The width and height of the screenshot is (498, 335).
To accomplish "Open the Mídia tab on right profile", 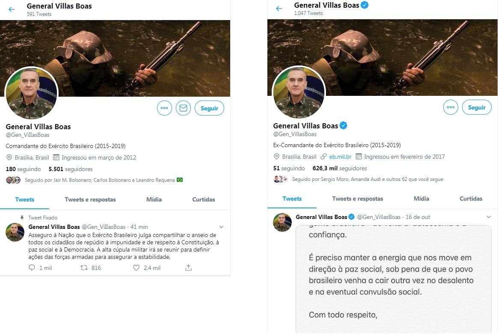I will [421, 199].
